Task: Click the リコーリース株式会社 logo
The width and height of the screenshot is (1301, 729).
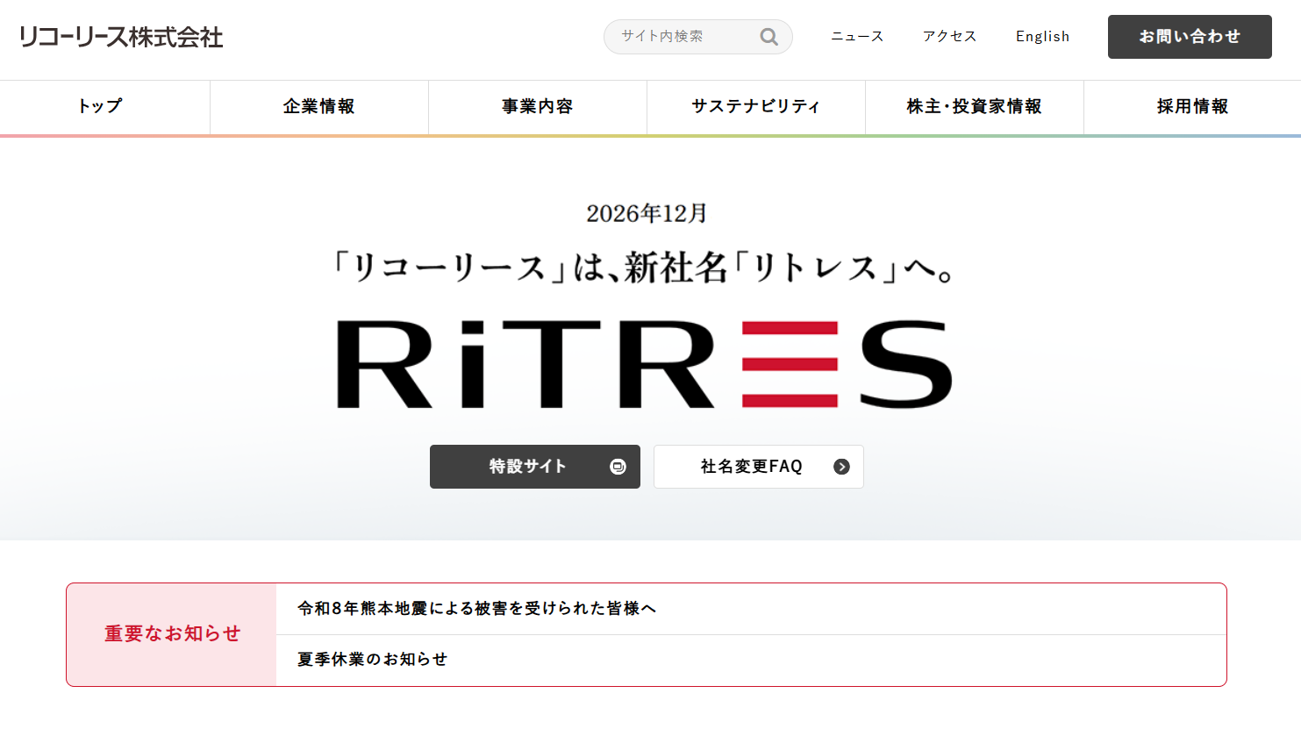Action: point(121,37)
